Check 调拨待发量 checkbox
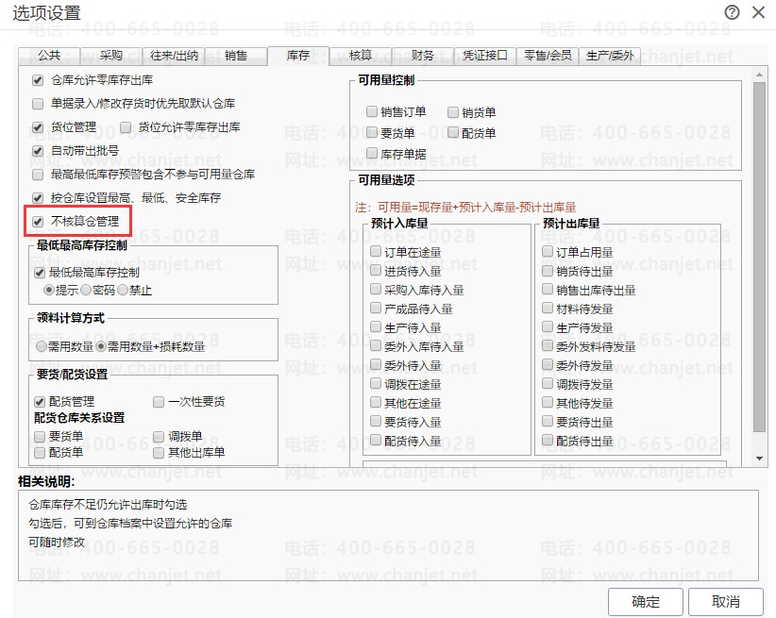Image resolution: width=776 pixels, height=618 pixels. coord(548,383)
